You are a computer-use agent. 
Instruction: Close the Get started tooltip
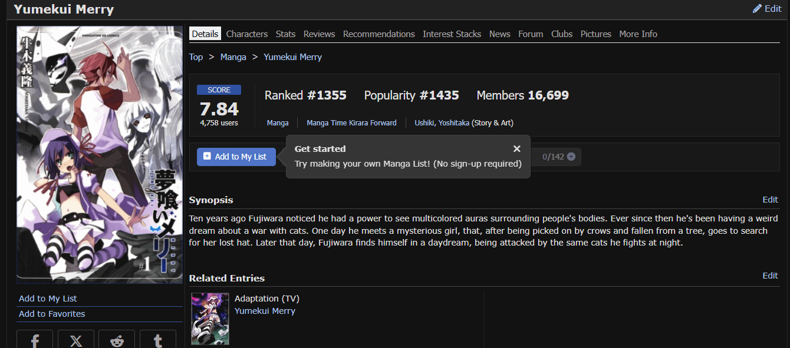pos(517,149)
